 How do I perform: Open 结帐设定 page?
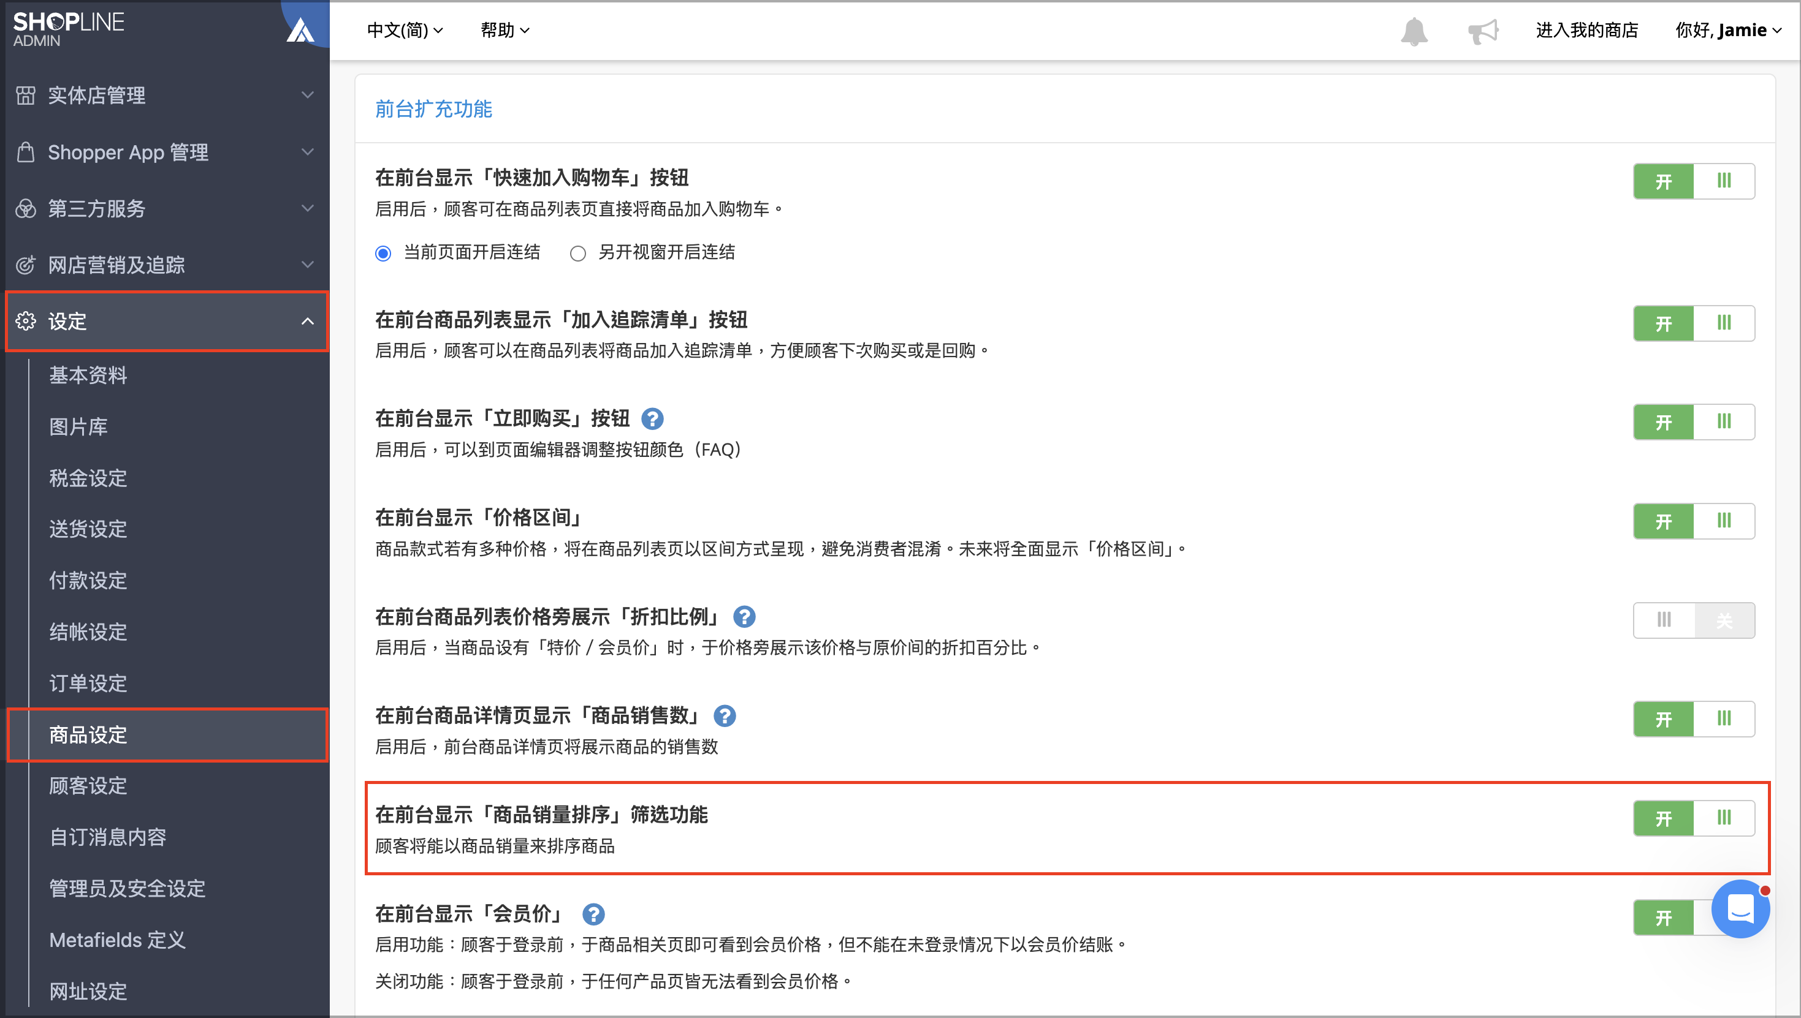point(88,632)
